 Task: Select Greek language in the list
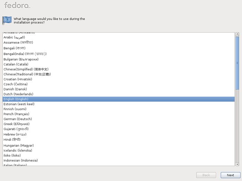click(x=119, y=124)
